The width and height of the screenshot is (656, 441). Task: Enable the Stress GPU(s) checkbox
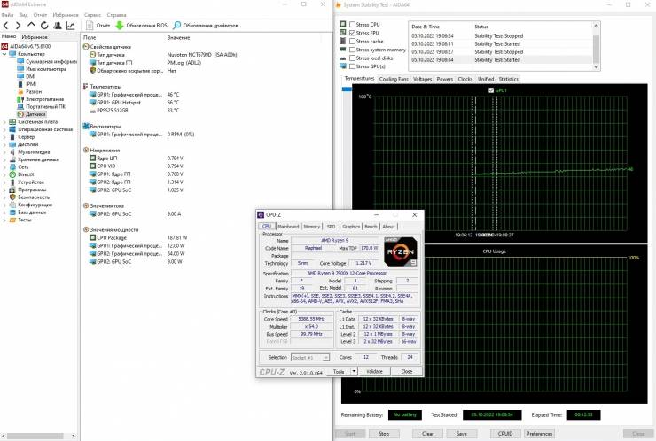[352, 66]
